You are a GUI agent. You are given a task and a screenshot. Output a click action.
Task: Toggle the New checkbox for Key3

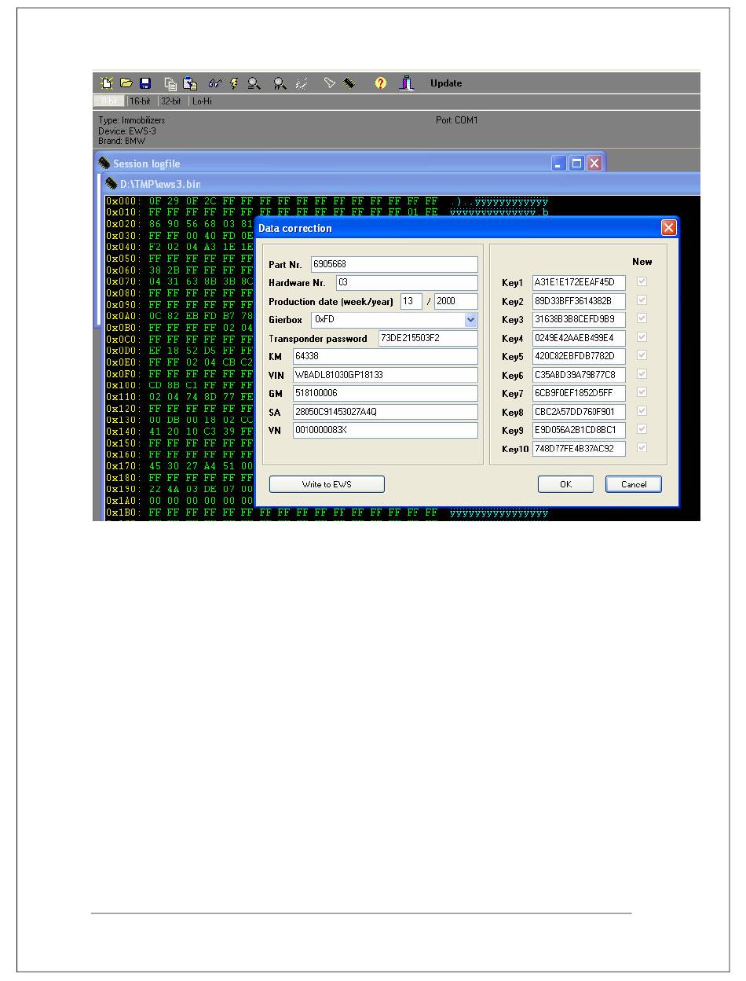pyautogui.click(x=642, y=318)
